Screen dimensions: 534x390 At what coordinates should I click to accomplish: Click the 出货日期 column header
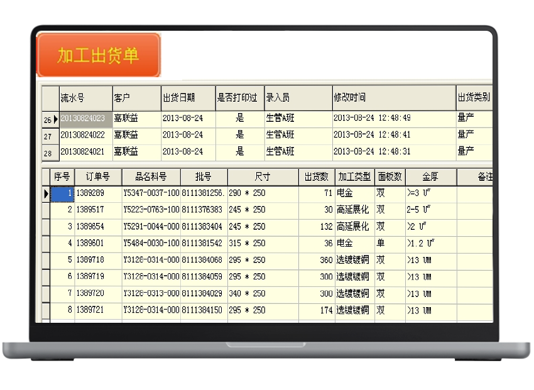(188, 98)
